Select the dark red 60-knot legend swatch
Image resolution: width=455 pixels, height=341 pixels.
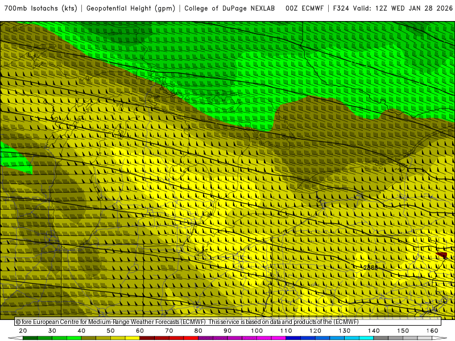(x=147, y=338)
